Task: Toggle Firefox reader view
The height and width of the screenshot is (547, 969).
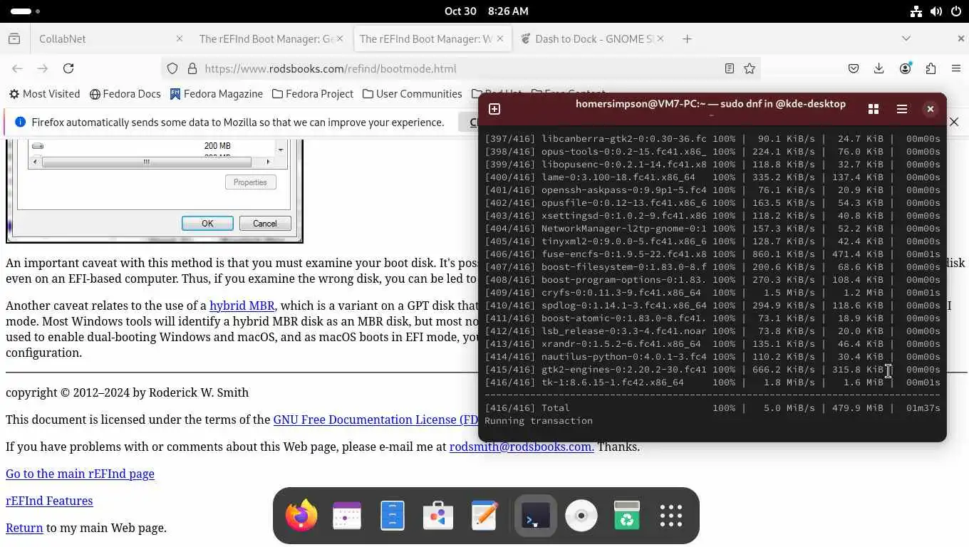Action: click(730, 68)
